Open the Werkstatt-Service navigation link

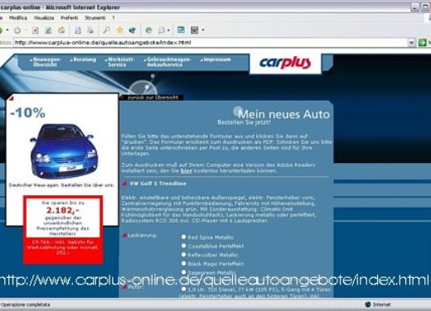click(120, 62)
